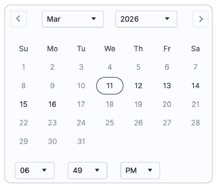This screenshot has width=217, height=188.
Task: Click the previous month chevron arrow
Action: pos(18,19)
